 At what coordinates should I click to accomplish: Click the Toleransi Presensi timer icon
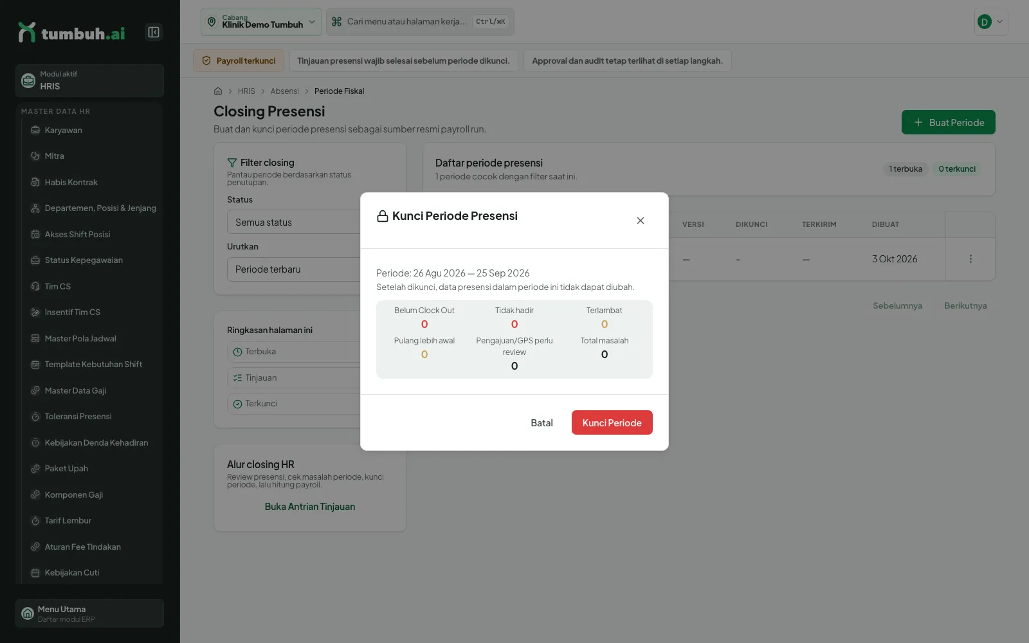35,417
